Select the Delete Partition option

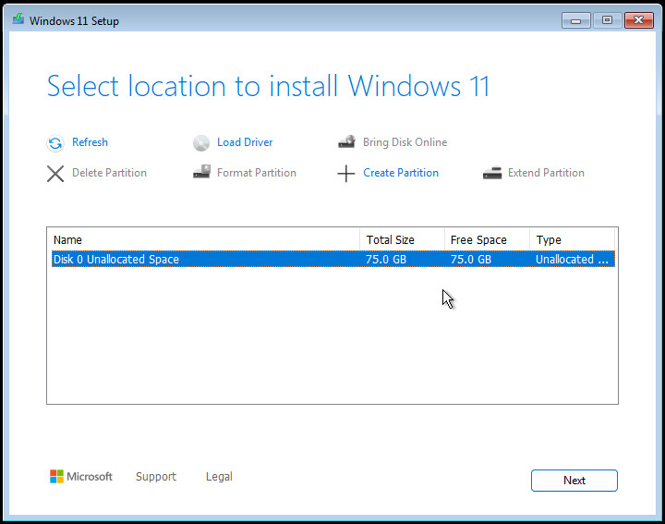(109, 173)
